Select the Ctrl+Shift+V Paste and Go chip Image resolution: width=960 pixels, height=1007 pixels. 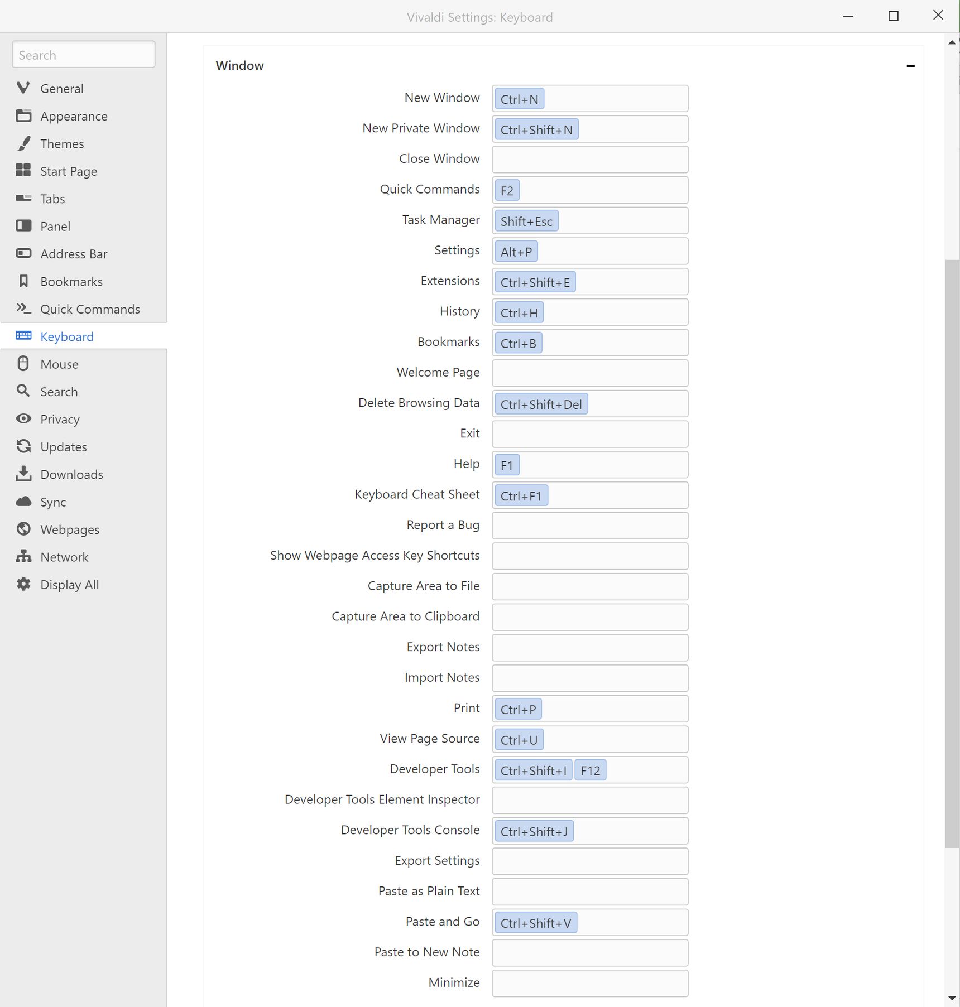(536, 923)
